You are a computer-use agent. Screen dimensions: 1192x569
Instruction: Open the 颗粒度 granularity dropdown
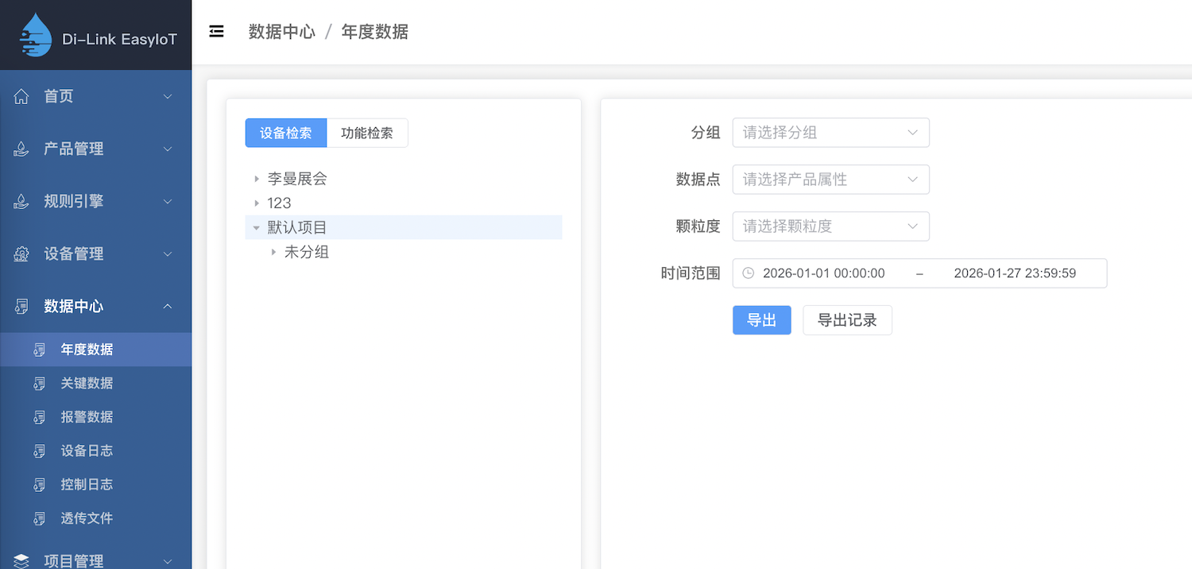830,226
